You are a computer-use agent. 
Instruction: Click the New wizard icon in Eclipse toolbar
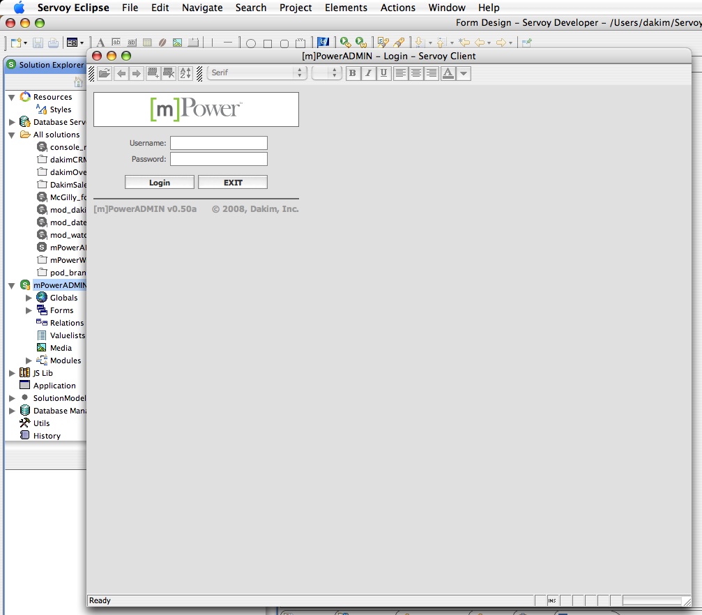[16, 43]
